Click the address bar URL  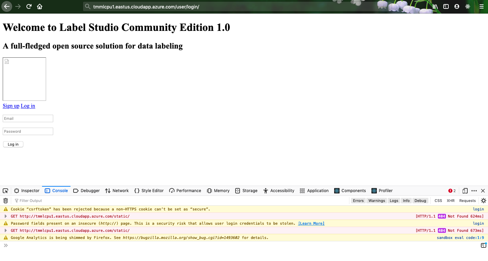pyautogui.click(x=146, y=6)
